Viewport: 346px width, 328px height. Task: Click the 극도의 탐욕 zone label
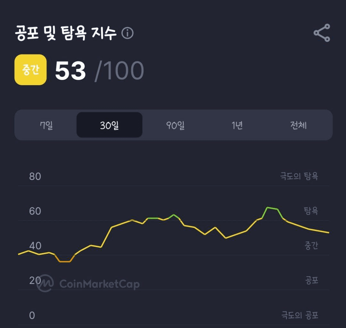299,176
